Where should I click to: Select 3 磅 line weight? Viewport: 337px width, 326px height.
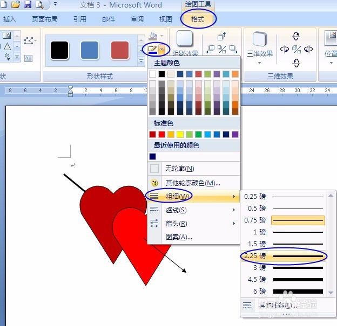tap(284, 268)
